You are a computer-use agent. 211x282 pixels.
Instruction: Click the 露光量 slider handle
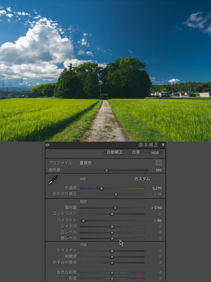coord(115,208)
